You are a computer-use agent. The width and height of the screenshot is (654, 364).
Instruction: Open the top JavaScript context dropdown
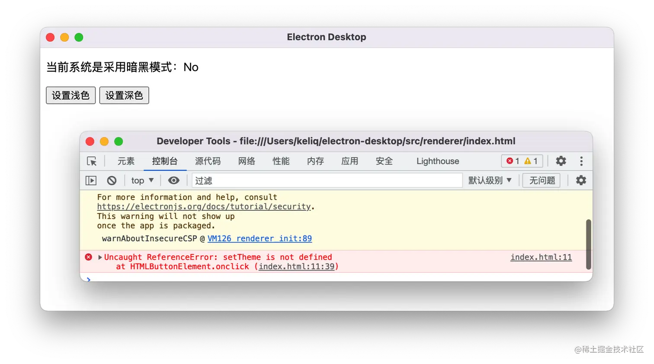(142, 180)
